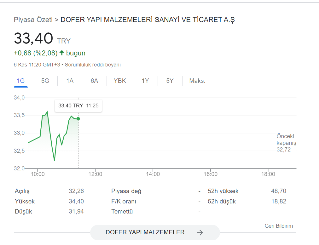Click the 12:00 time axis label
This screenshot has width=319, height=245.
click(95, 174)
